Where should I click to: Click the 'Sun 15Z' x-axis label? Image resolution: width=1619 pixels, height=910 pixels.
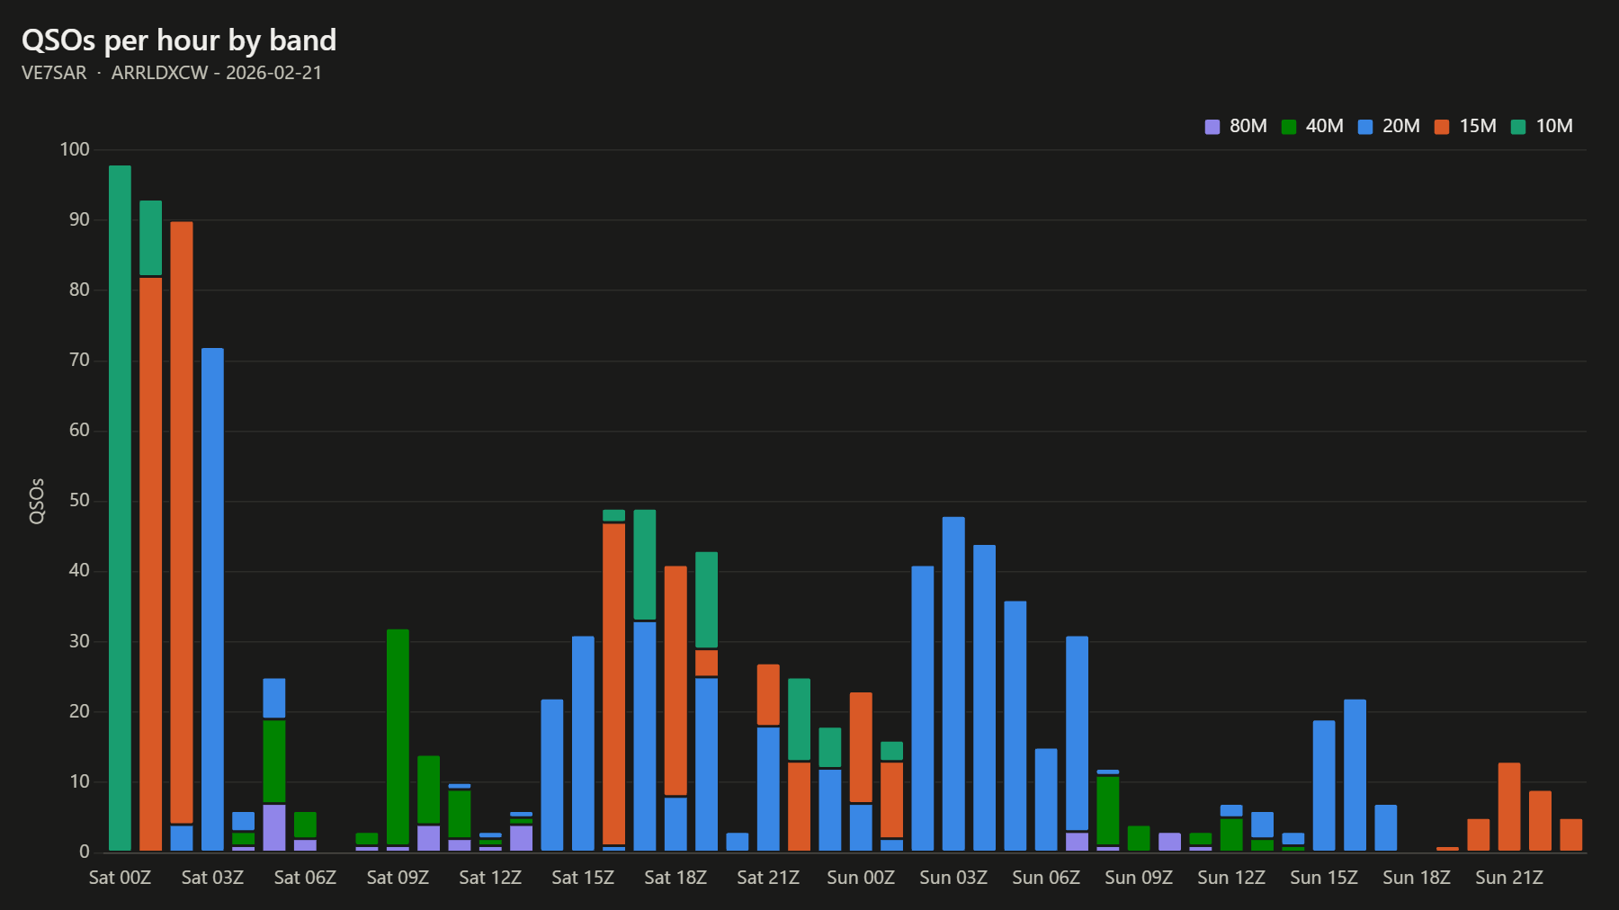[x=1324, y=878]
